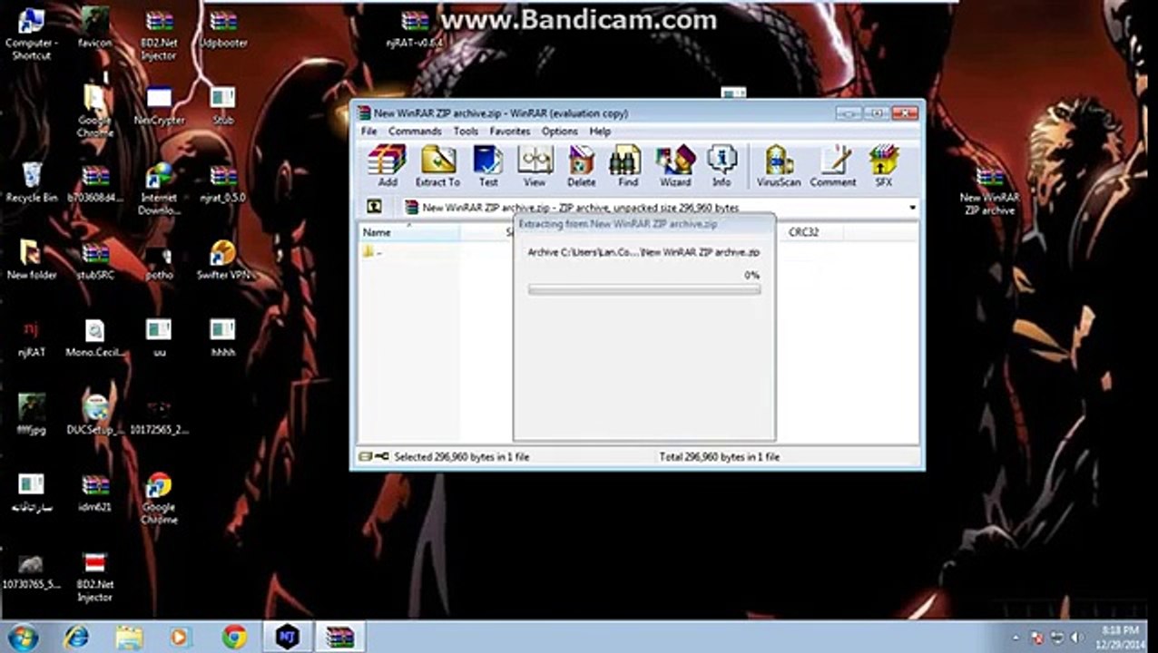Select the idm621 desktop archive
1158x653 pixels.
[94, 492]
